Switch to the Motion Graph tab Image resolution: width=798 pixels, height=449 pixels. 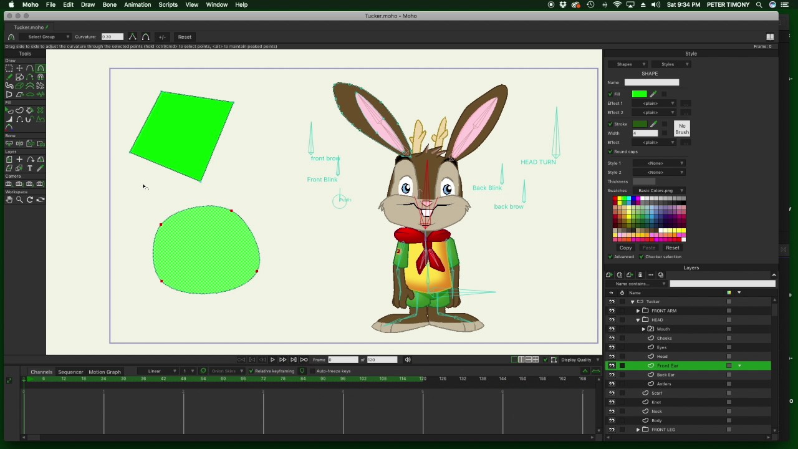pos(105,372)
